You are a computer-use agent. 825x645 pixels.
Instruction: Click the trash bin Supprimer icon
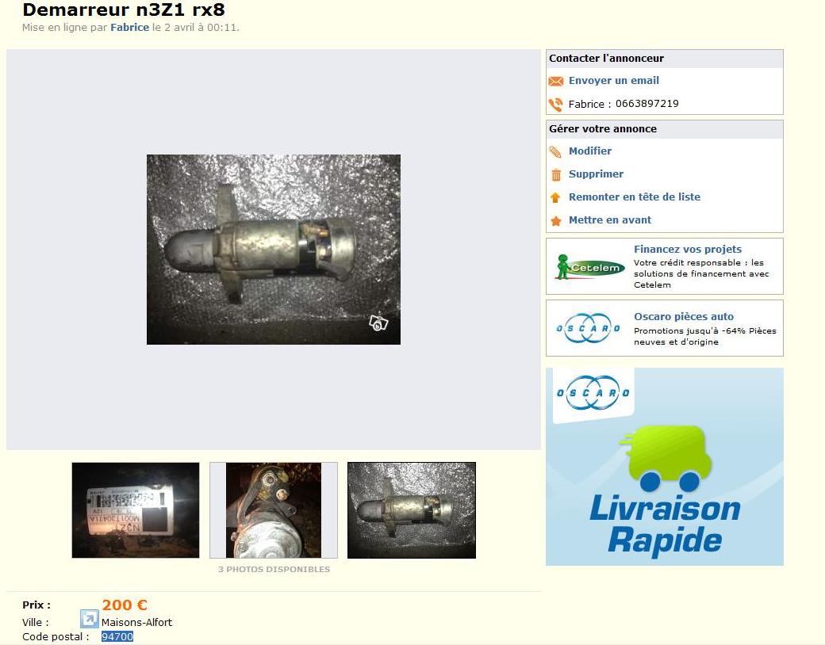tap(556, 174)
